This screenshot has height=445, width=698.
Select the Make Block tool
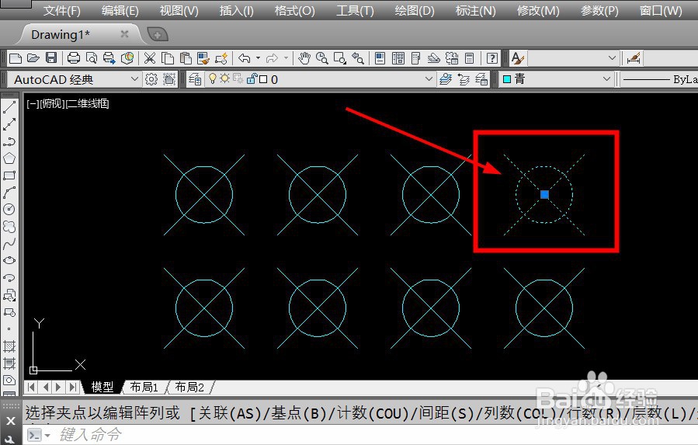(9, 312)
